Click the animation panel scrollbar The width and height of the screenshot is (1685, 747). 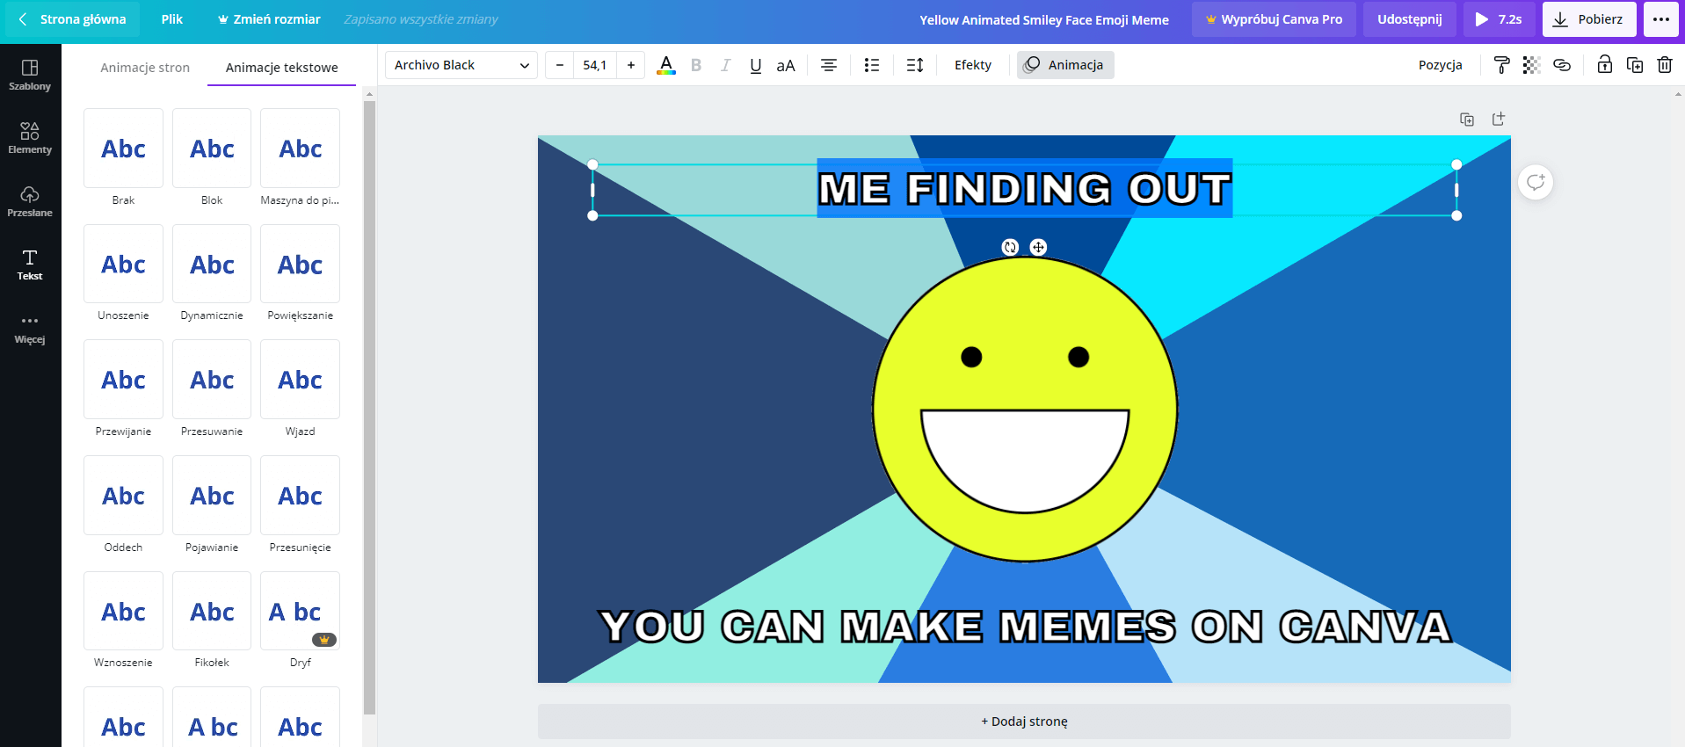click(x=369, y=407)
